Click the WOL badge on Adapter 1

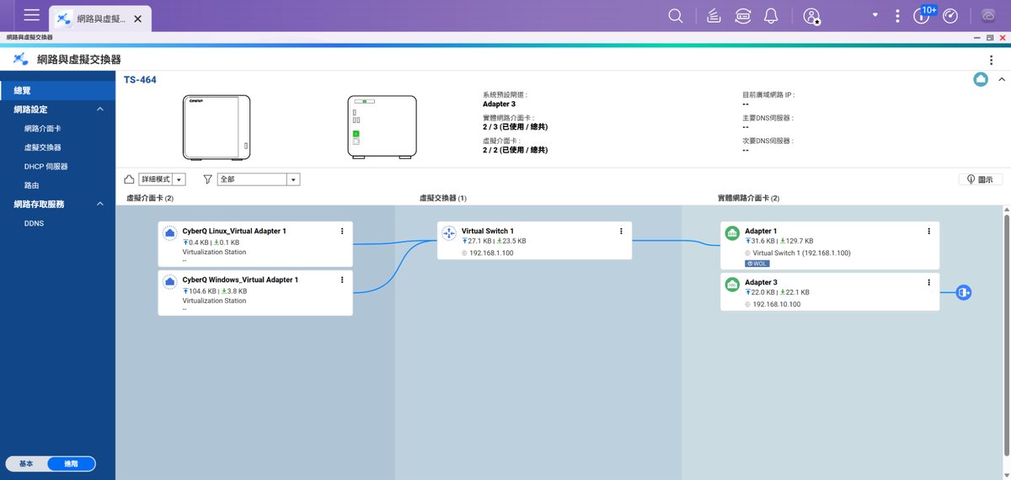coord(757,263)
